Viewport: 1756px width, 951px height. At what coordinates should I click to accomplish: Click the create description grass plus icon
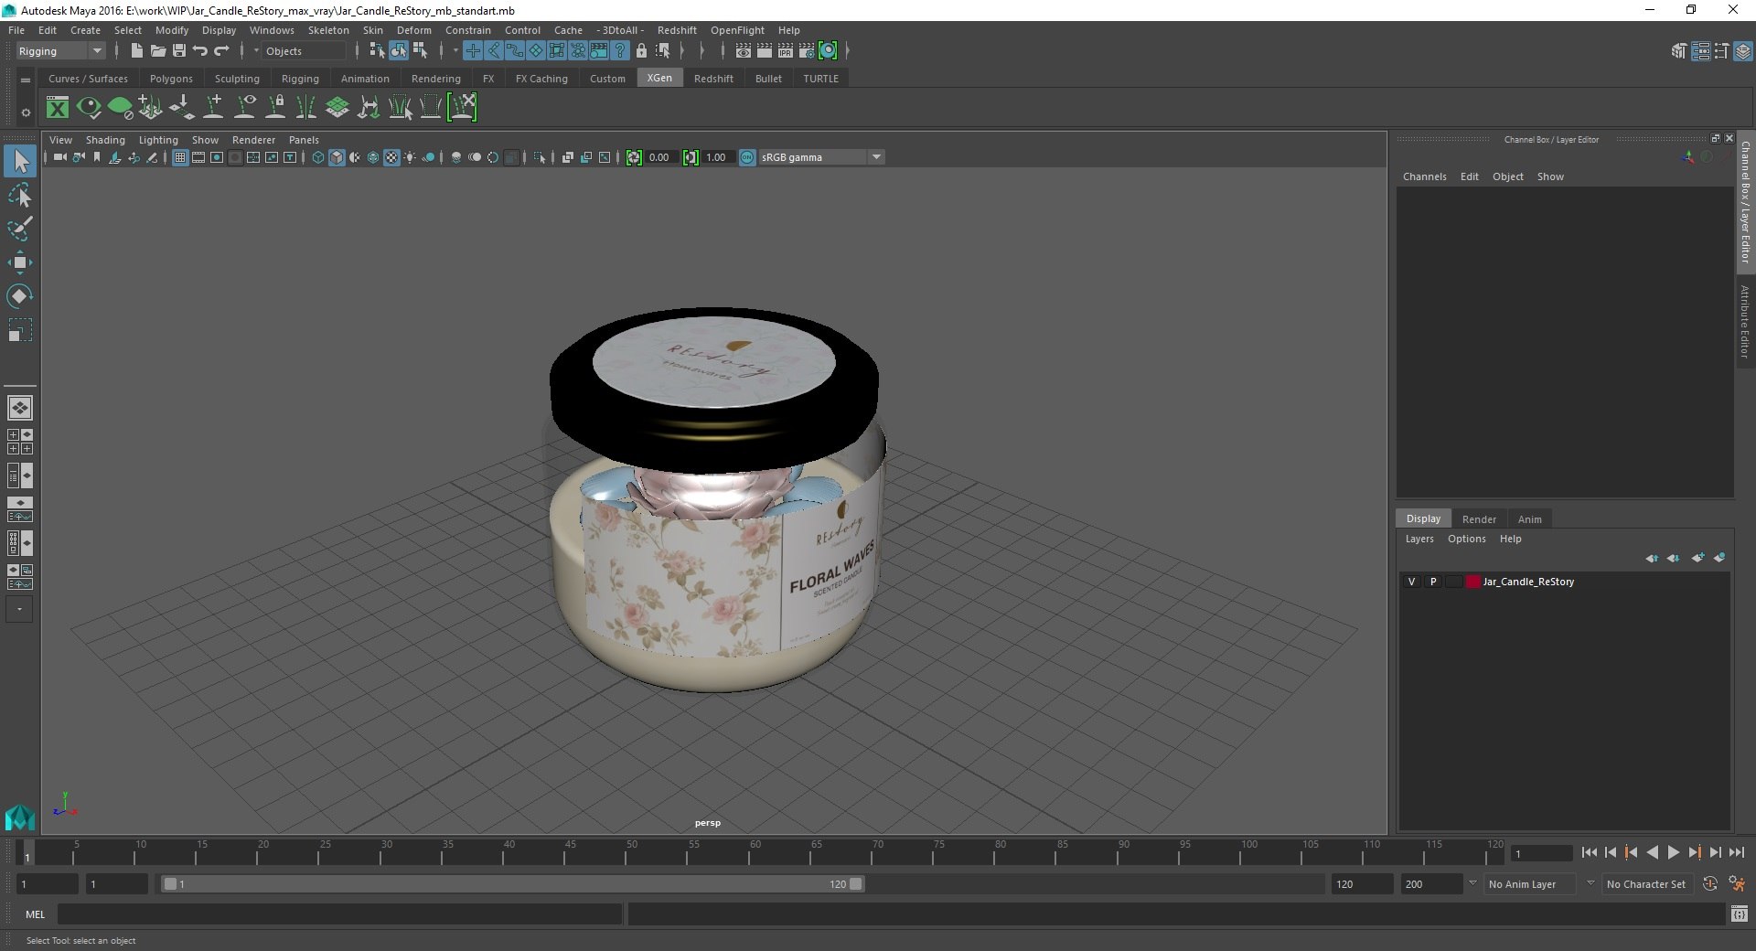pos(151,108)
